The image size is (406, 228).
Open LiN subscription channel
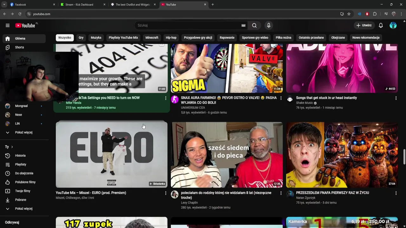[x=24, y=123]
